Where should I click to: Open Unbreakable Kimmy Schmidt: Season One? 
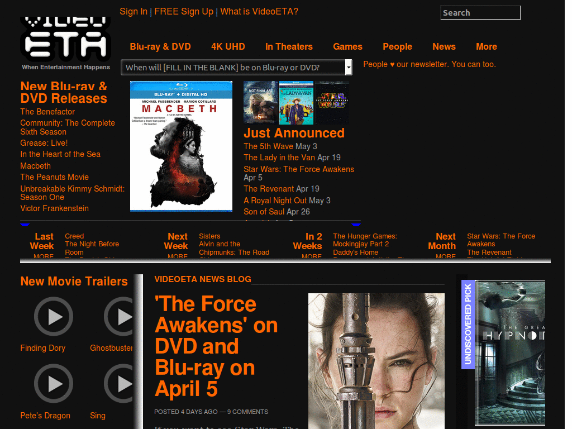[x=72, y=193]
